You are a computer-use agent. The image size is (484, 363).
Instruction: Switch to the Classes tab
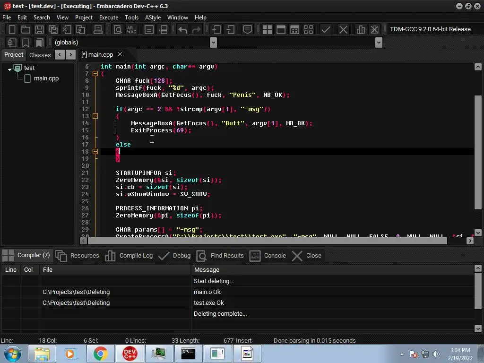pos(40,55)
